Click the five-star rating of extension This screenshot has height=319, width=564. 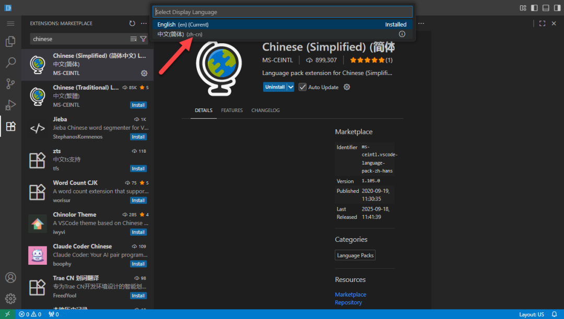click(371, 60)
